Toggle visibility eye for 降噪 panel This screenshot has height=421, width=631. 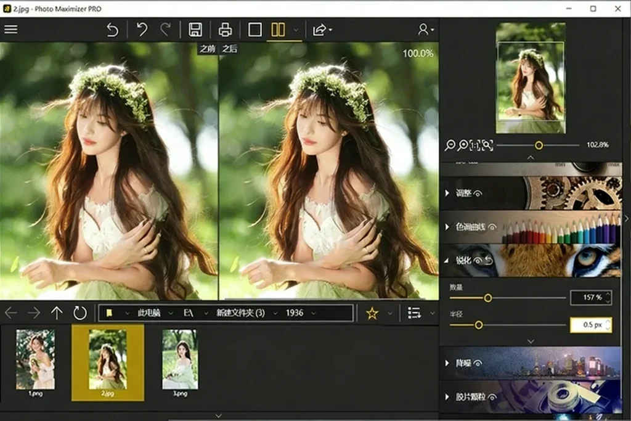pyautogui.click(x=478, y=364)
